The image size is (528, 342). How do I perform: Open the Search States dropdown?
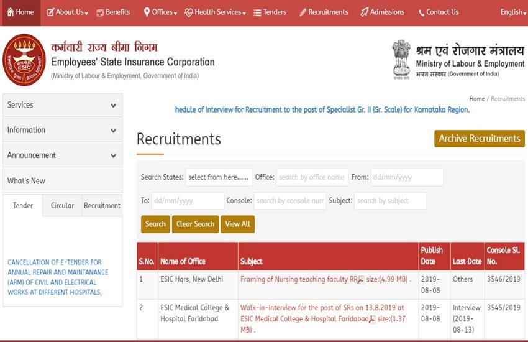(x=219, y=177)
